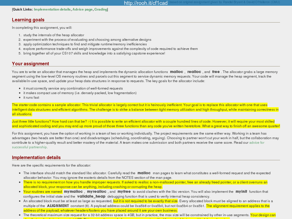Click the 'it runs fast' bullet item

coord(31,98)
